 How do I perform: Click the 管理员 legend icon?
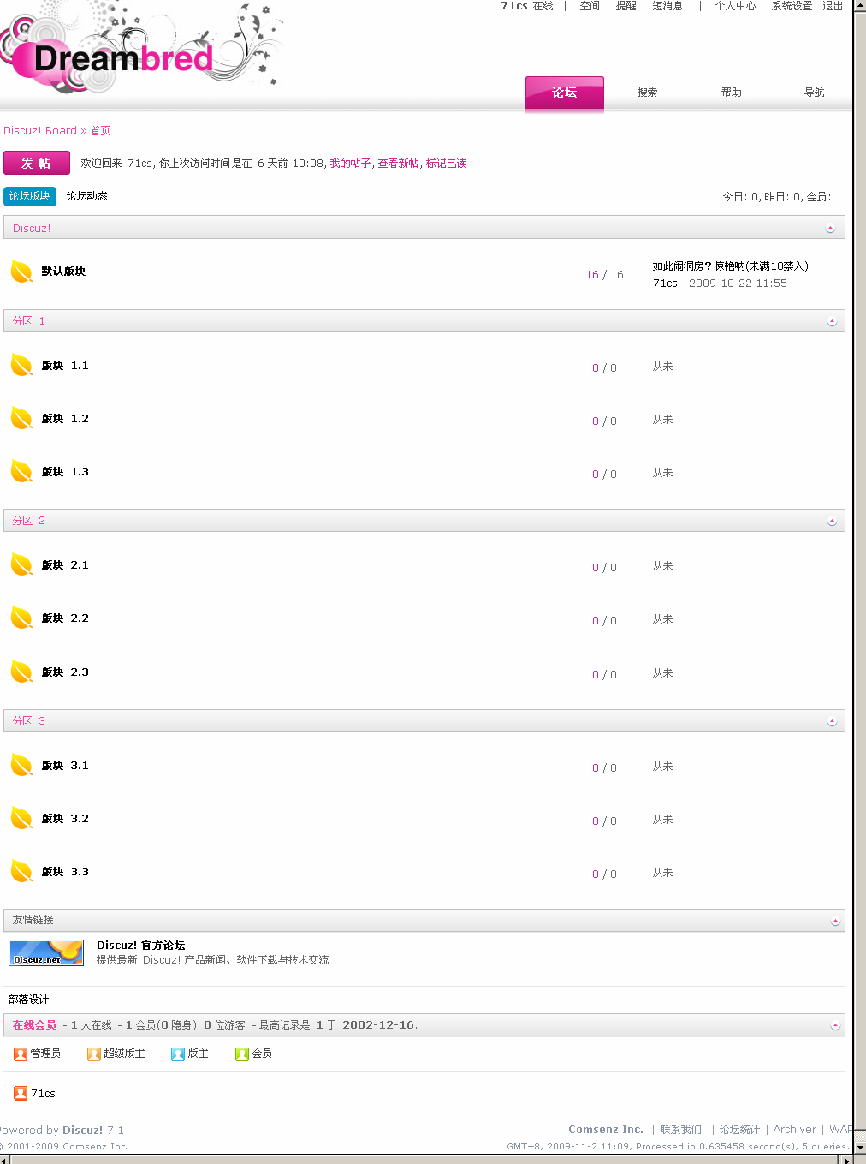click(21, 1054)
